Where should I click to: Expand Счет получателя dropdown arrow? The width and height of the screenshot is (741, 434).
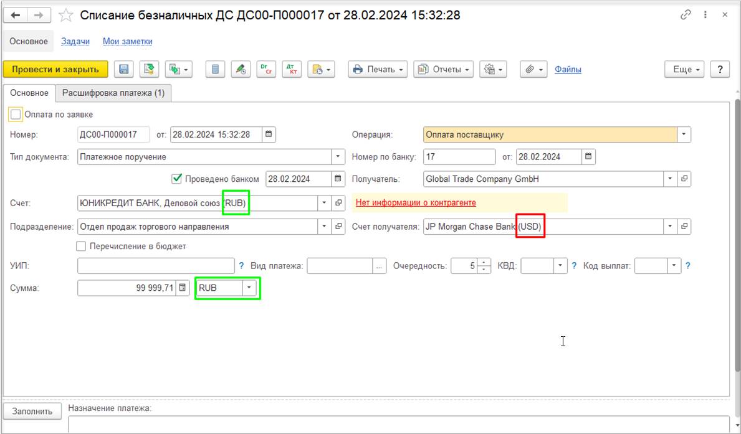click(670, 227)
